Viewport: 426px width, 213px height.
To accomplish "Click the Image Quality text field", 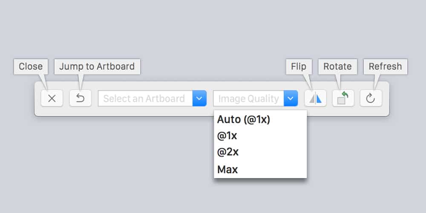I will coord(248,98).
